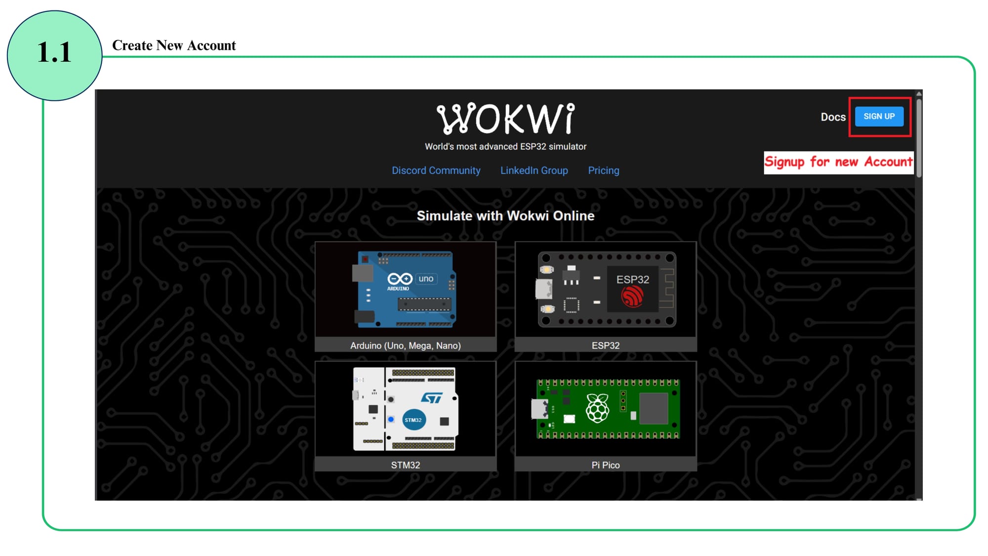Open the LinkedIn Group link
Image resolution: width=988 pixels, height=556 pixels.
click(534, 171)
